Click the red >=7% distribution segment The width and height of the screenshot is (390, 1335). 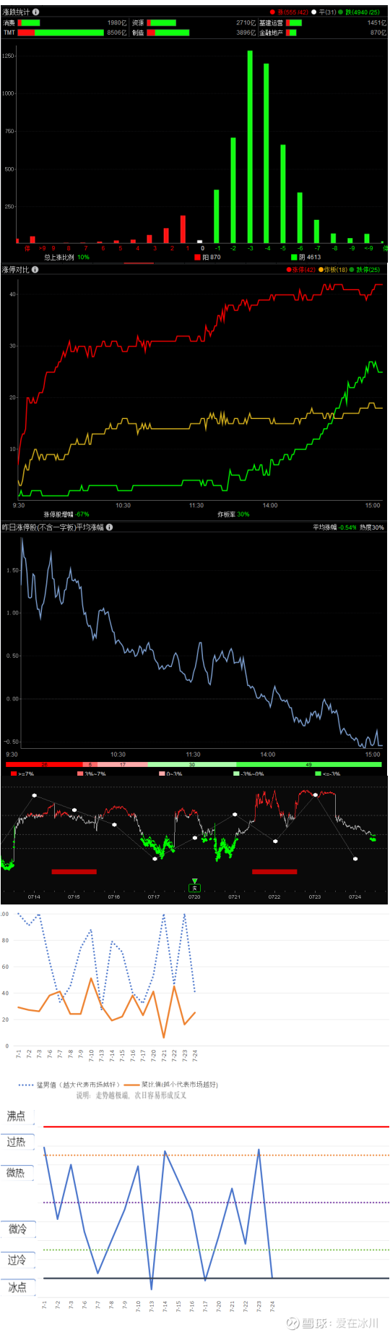coord(44,764)
